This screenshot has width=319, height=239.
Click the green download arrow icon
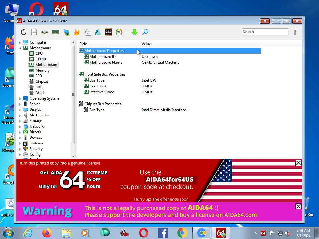[x=134, y=32]
